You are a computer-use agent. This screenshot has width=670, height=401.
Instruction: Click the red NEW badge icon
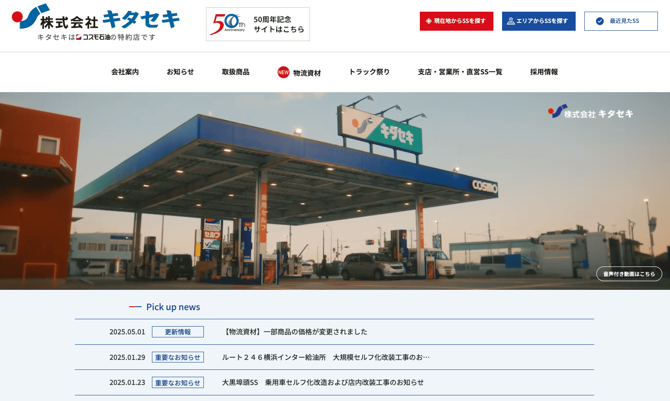(x=283, y=72)
